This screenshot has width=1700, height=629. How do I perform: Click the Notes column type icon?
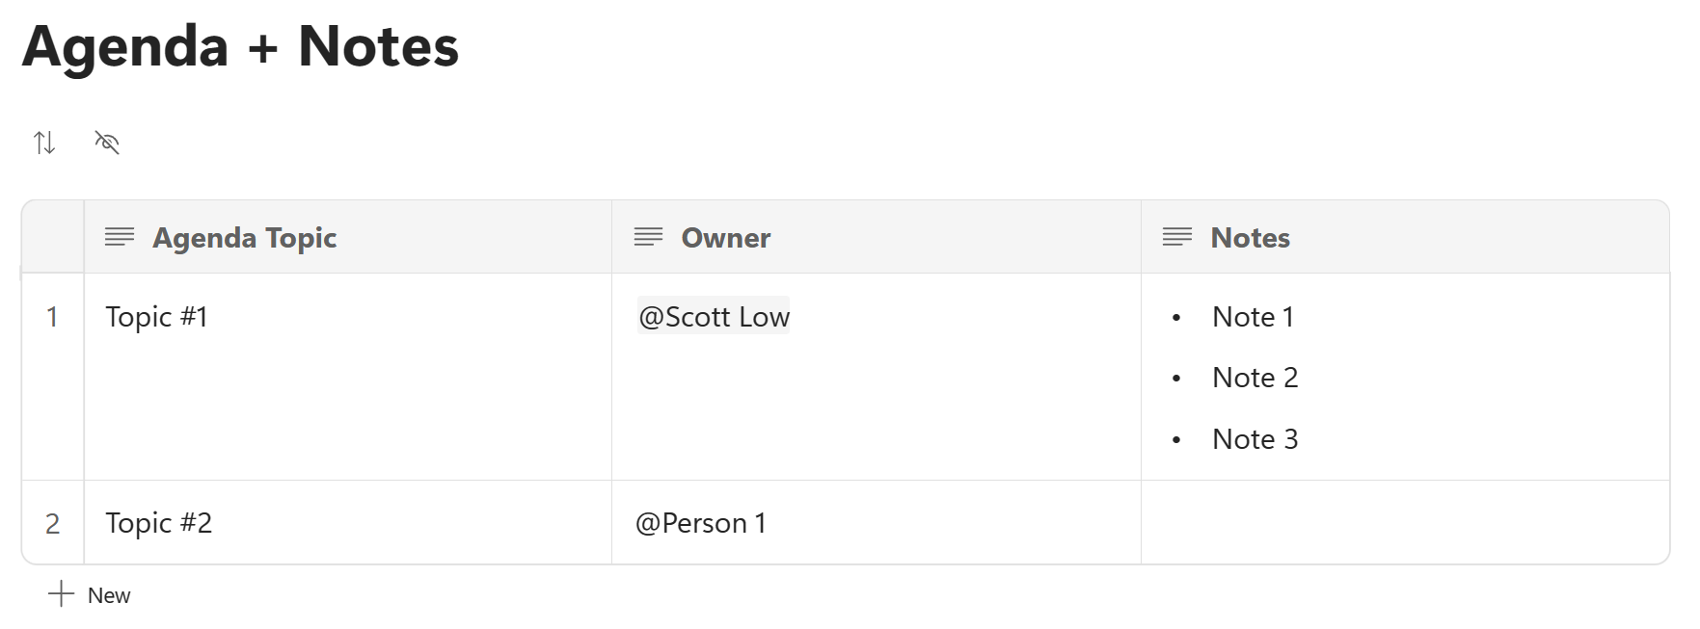(x=1178, y=237)
